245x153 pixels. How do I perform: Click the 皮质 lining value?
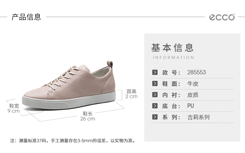pos(193,95)
